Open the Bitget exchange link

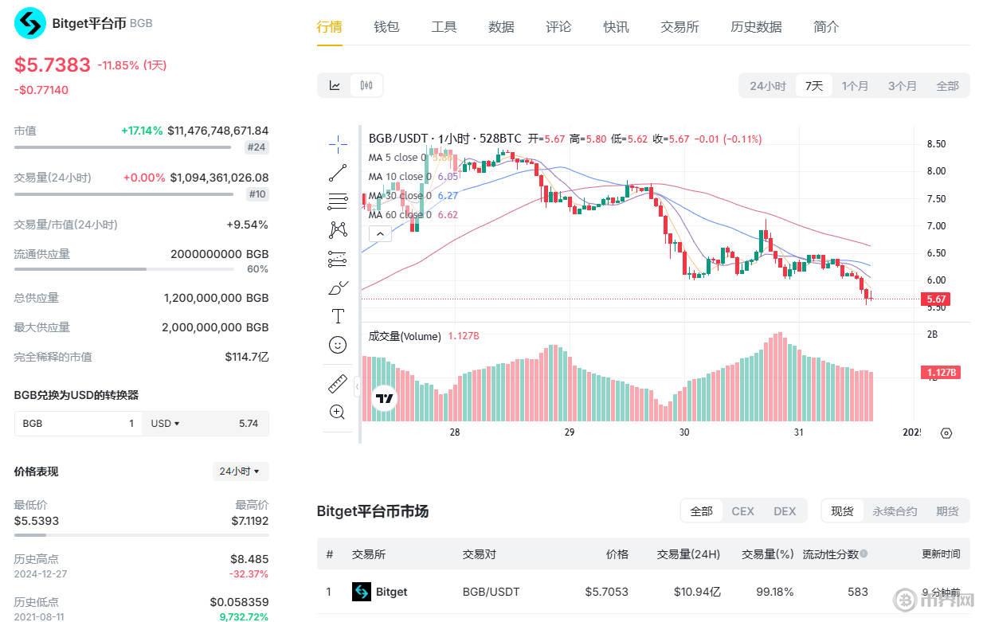click(x=390, y=592)
